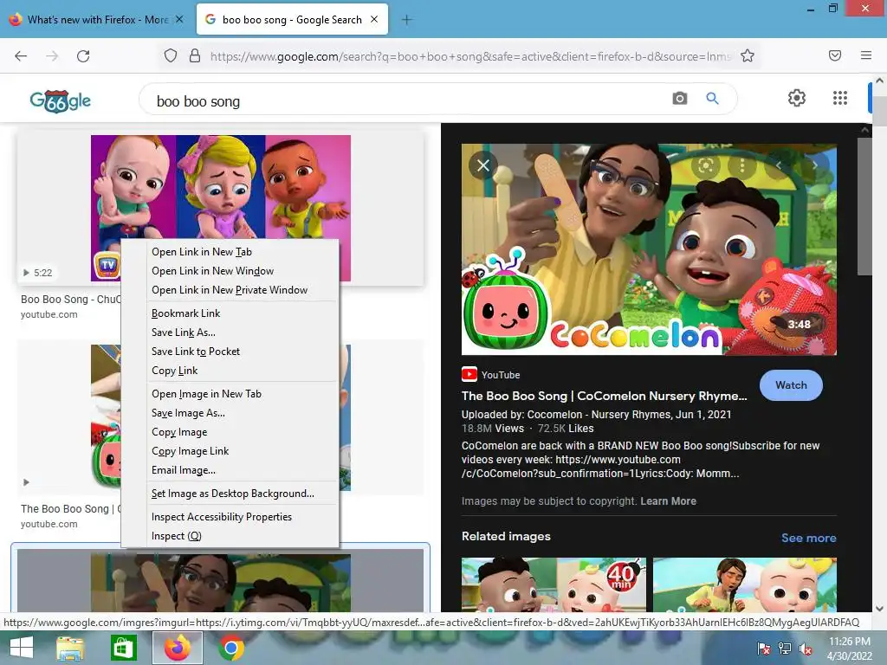Click the taskbar clock showing 11:26 PM
Image resolution: width=887 pixels, height=665 pixels.
[850, 649]
